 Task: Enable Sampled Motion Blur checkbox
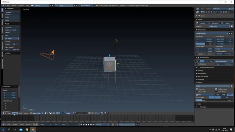pyautogui.click(x=199, y=67)
